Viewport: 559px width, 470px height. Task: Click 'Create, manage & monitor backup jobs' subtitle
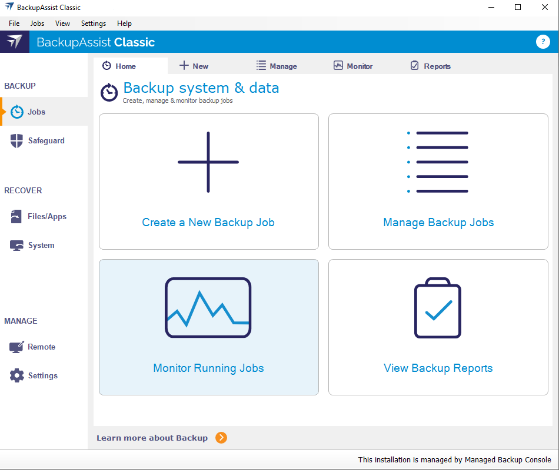tap(178, 101)
